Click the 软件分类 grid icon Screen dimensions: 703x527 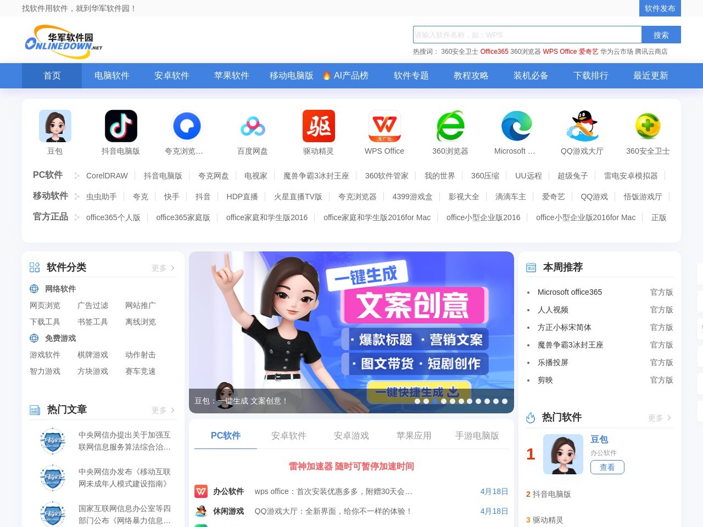pos(35,267)
